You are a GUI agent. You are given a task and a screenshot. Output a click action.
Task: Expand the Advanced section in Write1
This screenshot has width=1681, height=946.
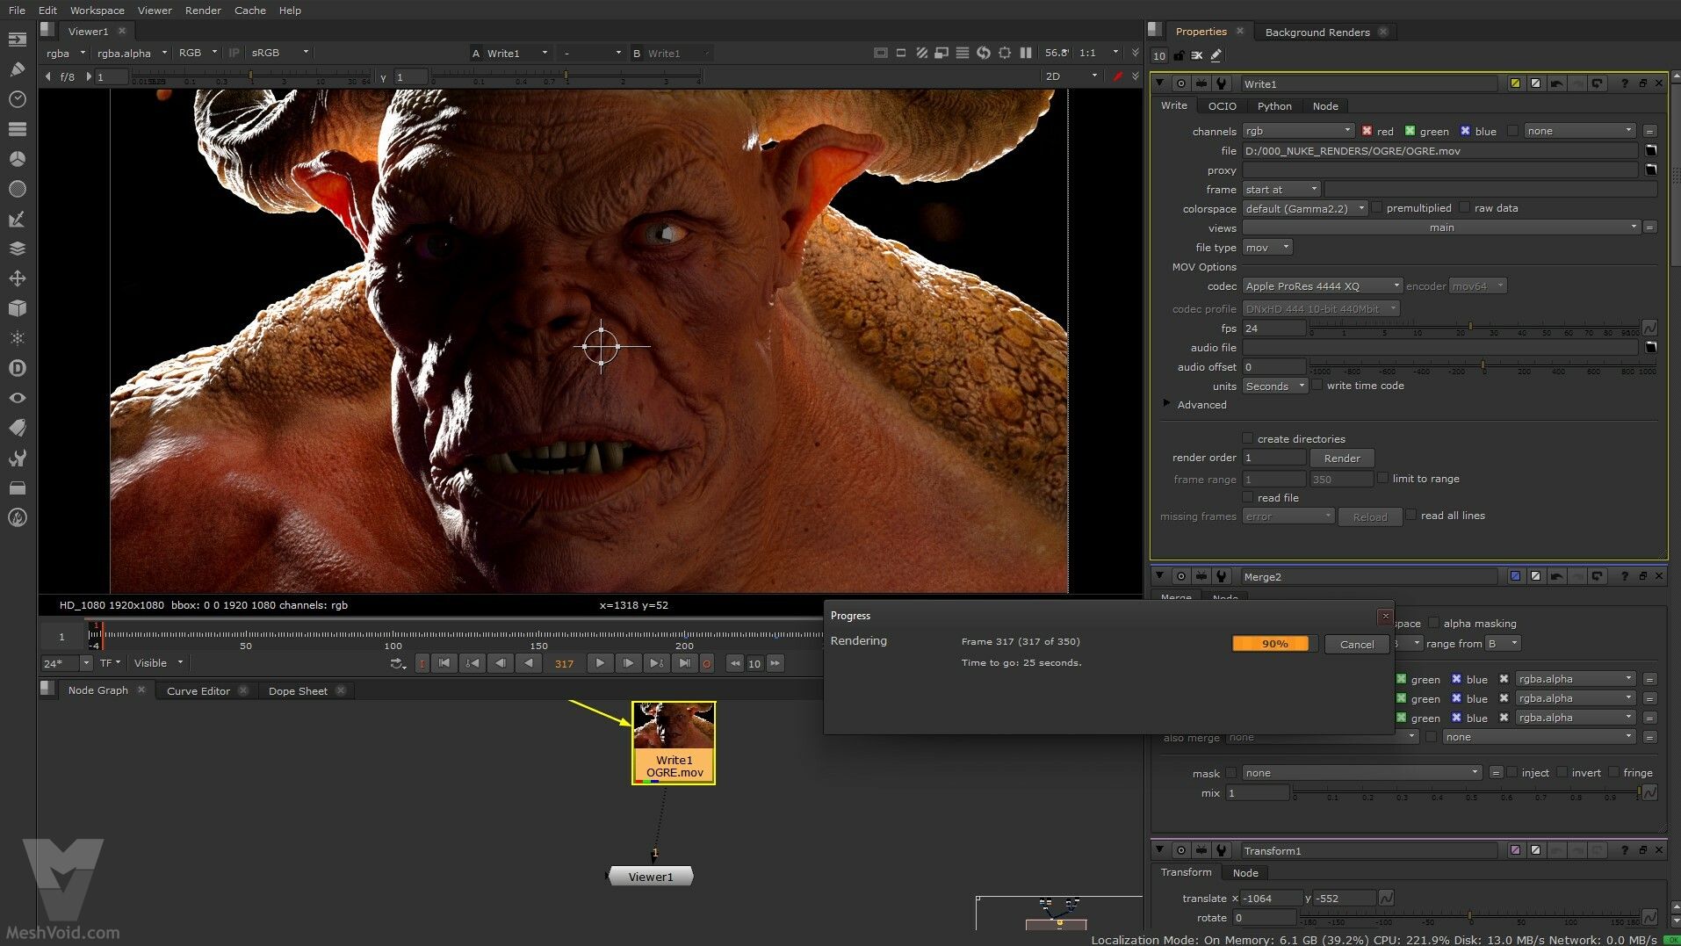[1166, 404]
